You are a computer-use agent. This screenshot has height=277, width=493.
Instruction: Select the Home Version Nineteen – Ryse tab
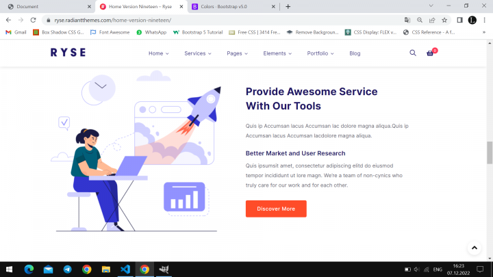140,7
